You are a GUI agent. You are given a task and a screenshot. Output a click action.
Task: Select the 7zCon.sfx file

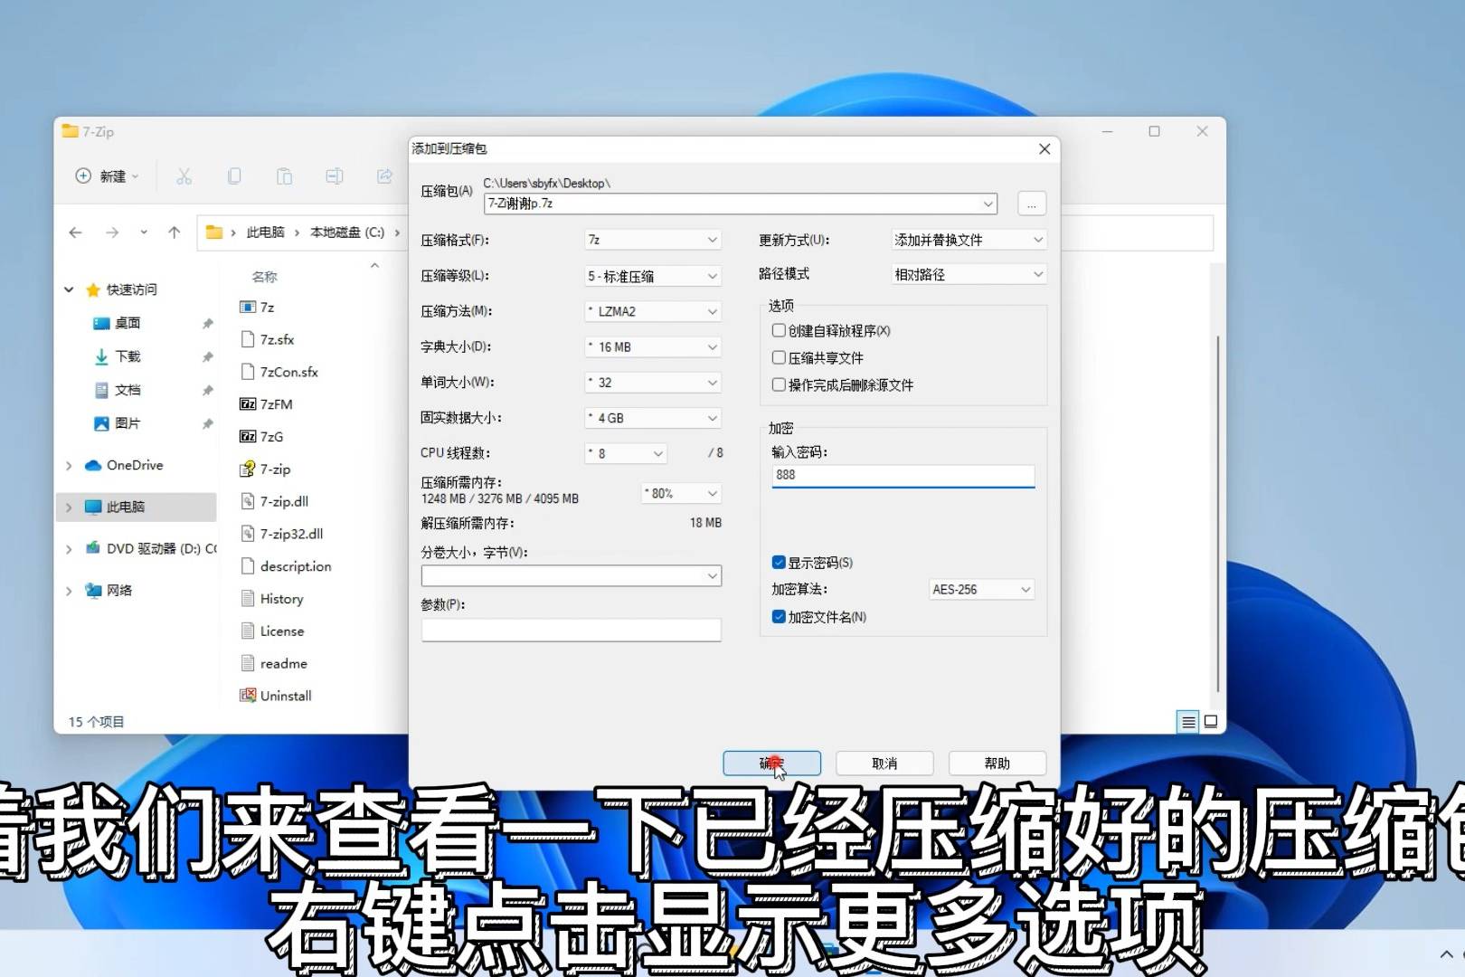279,372
